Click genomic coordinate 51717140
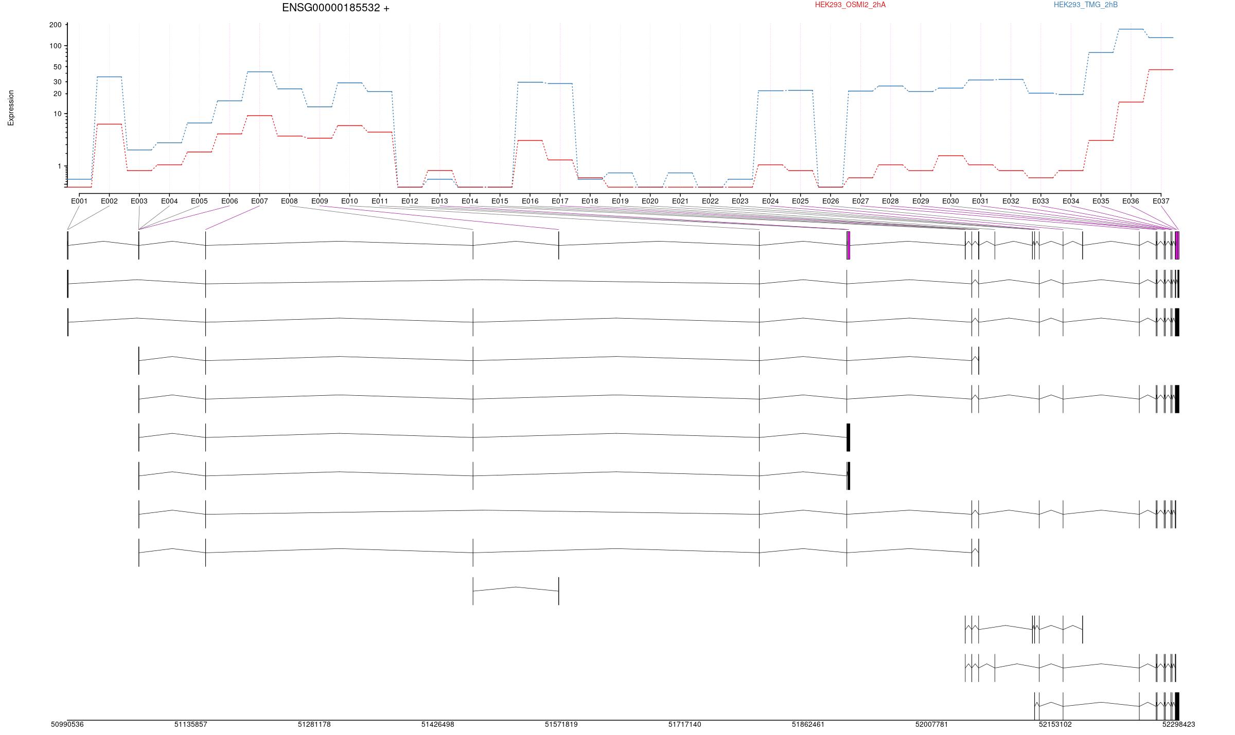 tap(685, 724)
